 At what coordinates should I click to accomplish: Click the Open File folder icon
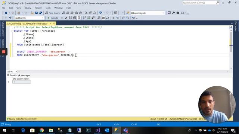[x=32, y=13]
